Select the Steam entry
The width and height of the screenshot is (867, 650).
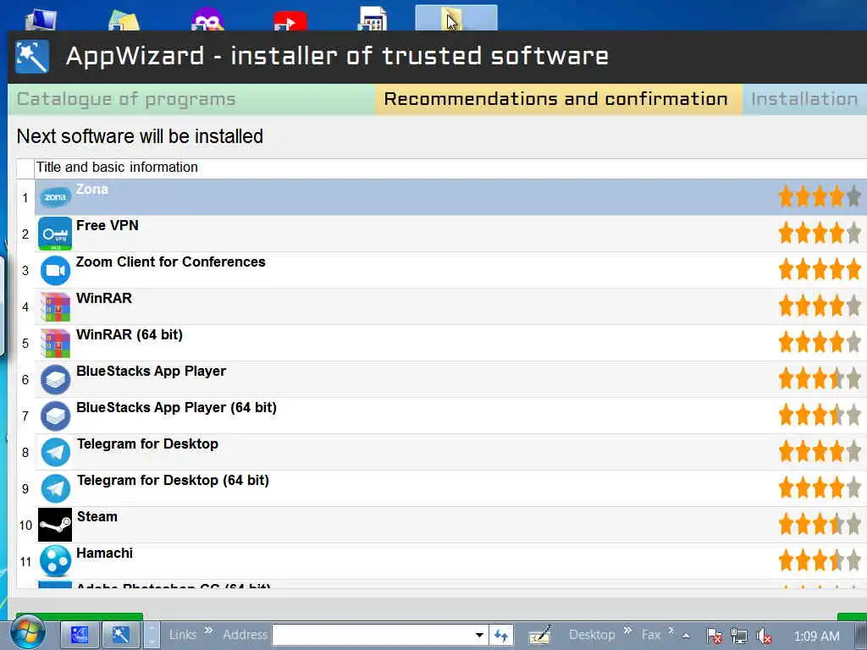pyautogui.click(x=97, y=517)
